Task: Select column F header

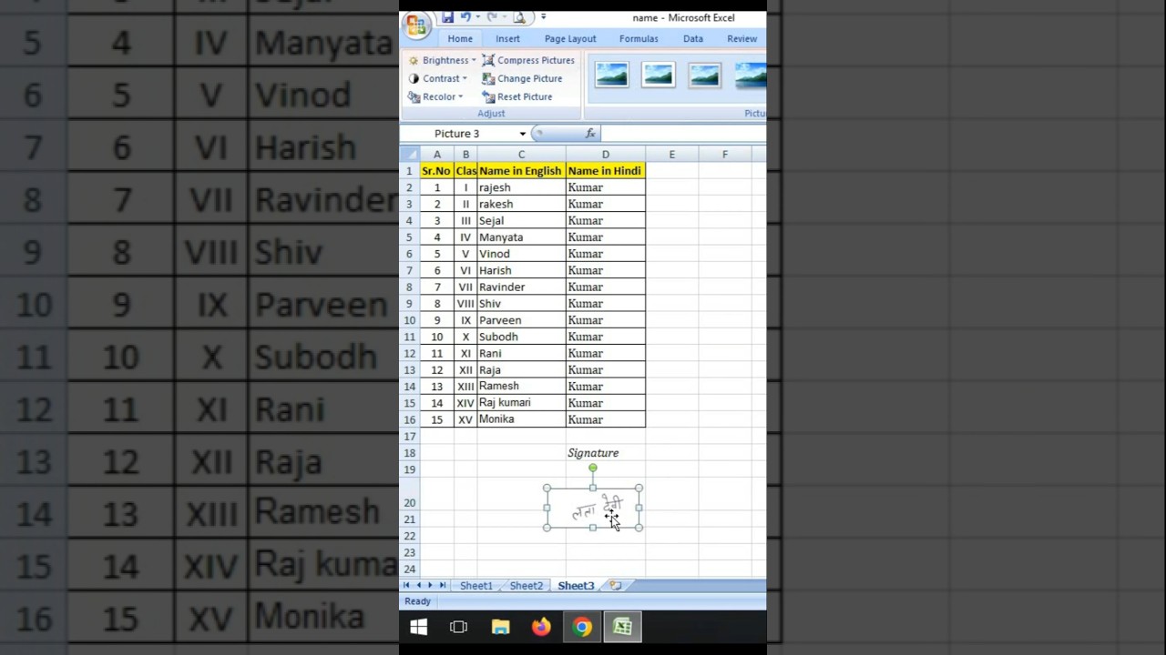Action: pos(725,155)
